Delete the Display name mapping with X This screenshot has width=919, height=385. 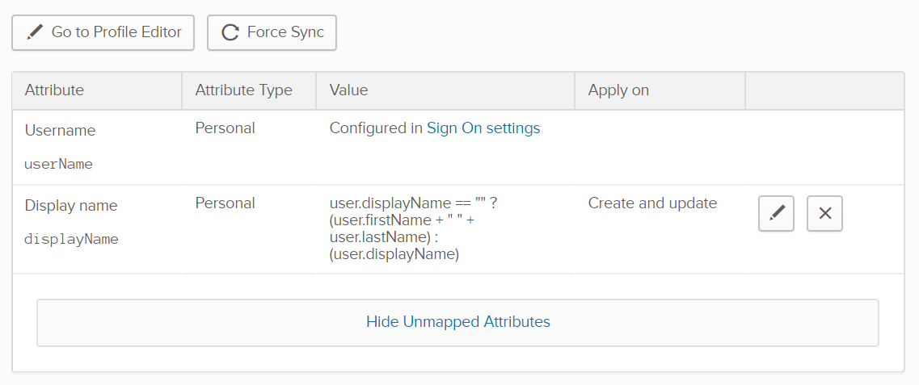824,213
